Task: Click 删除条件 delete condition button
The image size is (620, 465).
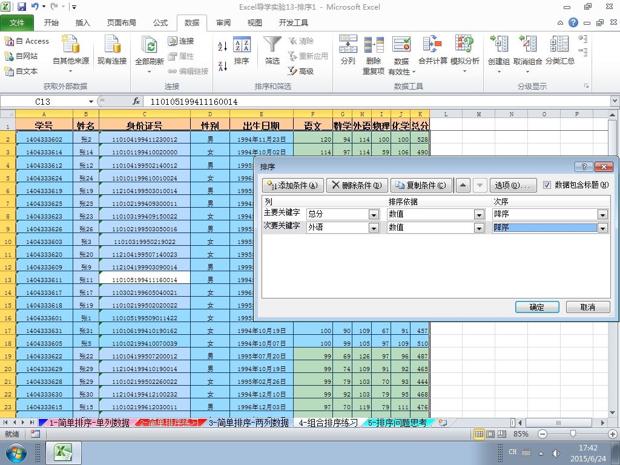Action: coord(357,185)
